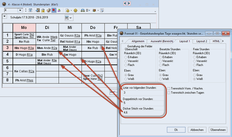Open the color palette icon
The image size is (232, 137).
click(49, 10)
